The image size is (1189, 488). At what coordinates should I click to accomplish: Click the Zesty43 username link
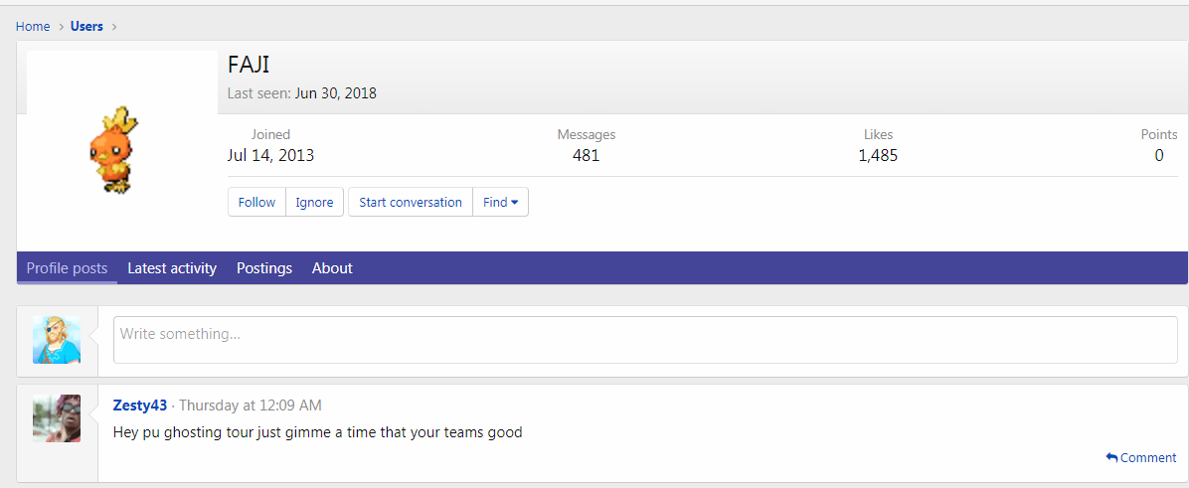tap(140, 406)
